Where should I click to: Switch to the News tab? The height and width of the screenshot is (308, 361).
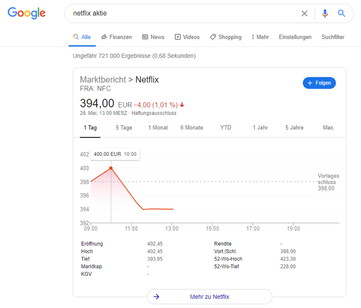153,37
